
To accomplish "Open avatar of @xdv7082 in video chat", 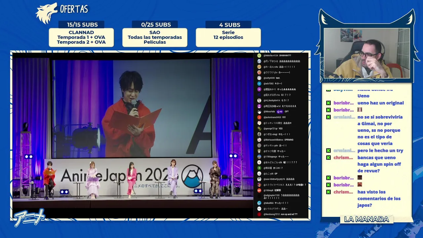I will (x=259, y=84).
